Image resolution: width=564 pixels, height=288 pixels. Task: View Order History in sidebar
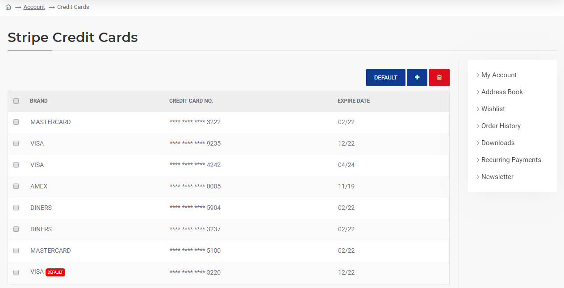[501, 126]
